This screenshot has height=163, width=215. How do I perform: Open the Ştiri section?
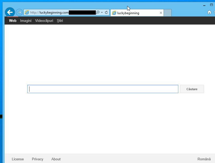tap(60, 21)
